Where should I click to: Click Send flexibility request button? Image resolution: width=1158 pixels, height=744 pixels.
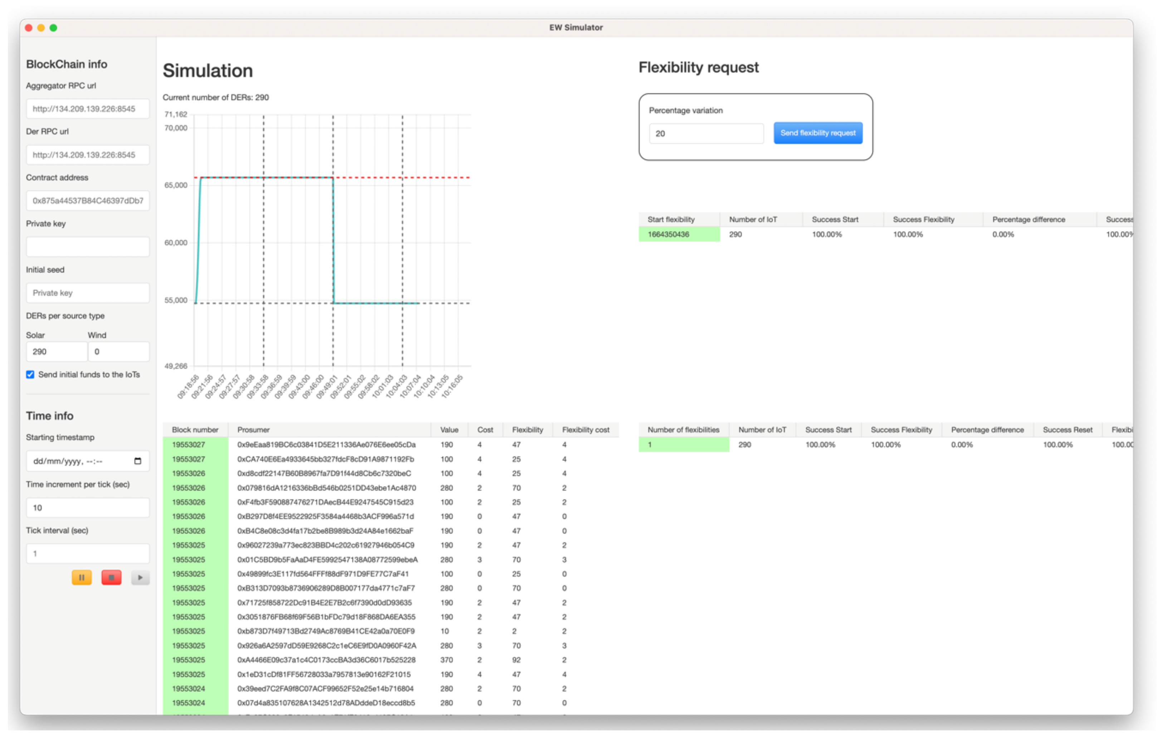coord(817,133)
